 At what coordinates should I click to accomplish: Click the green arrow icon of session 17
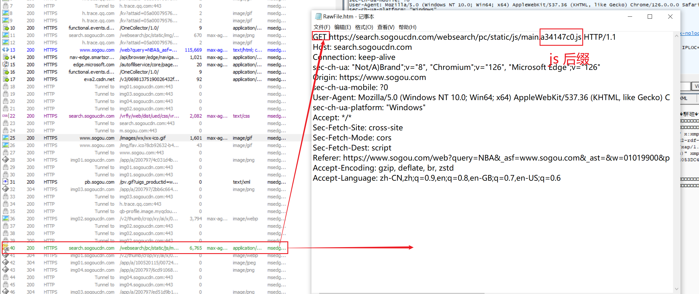[x=5, y=79]
